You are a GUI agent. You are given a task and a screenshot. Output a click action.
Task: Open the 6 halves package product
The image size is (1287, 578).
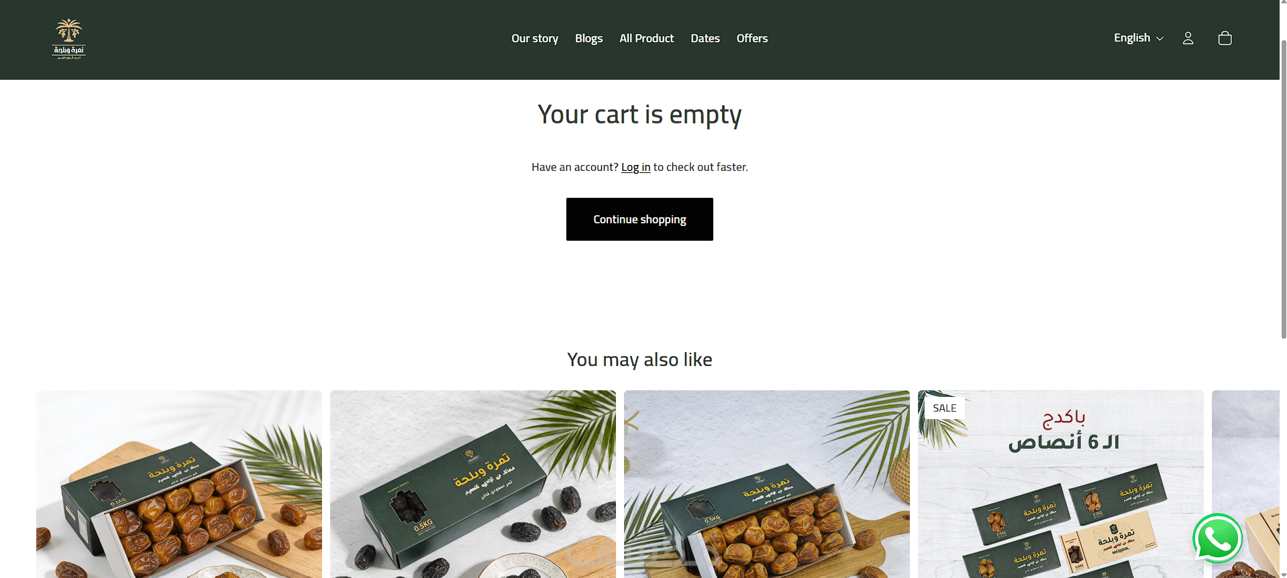point(1061,484)
